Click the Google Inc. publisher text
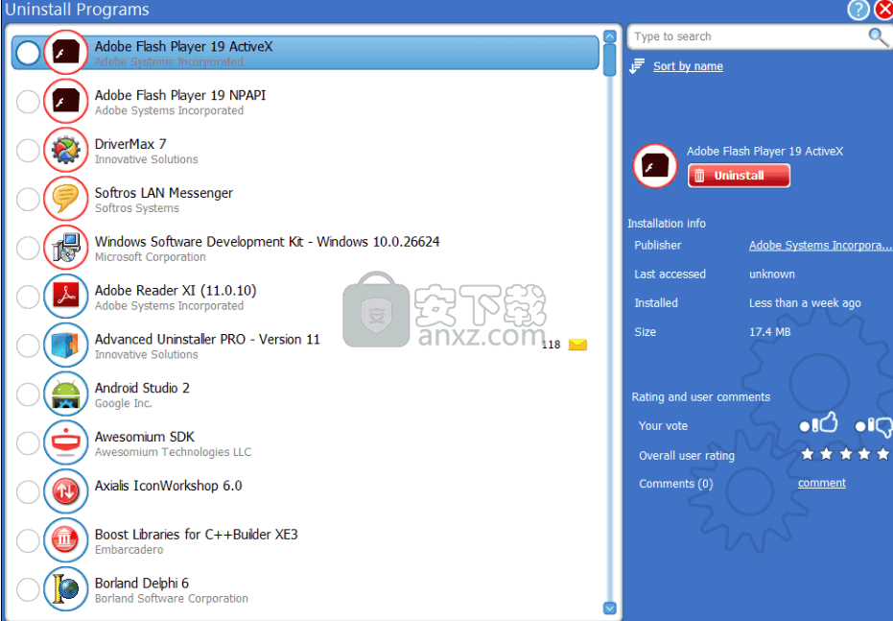 point(123,403)
